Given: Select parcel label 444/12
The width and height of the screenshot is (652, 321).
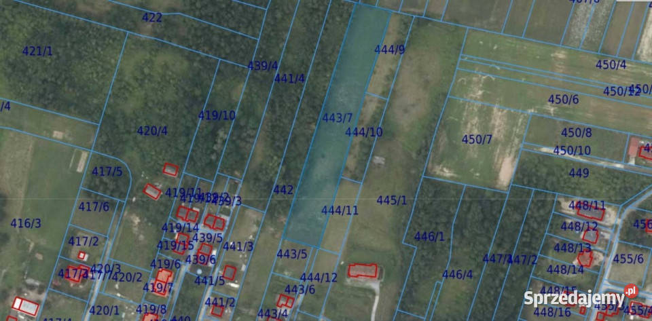Looking at the screenshot, I should [x=319, y=277].
